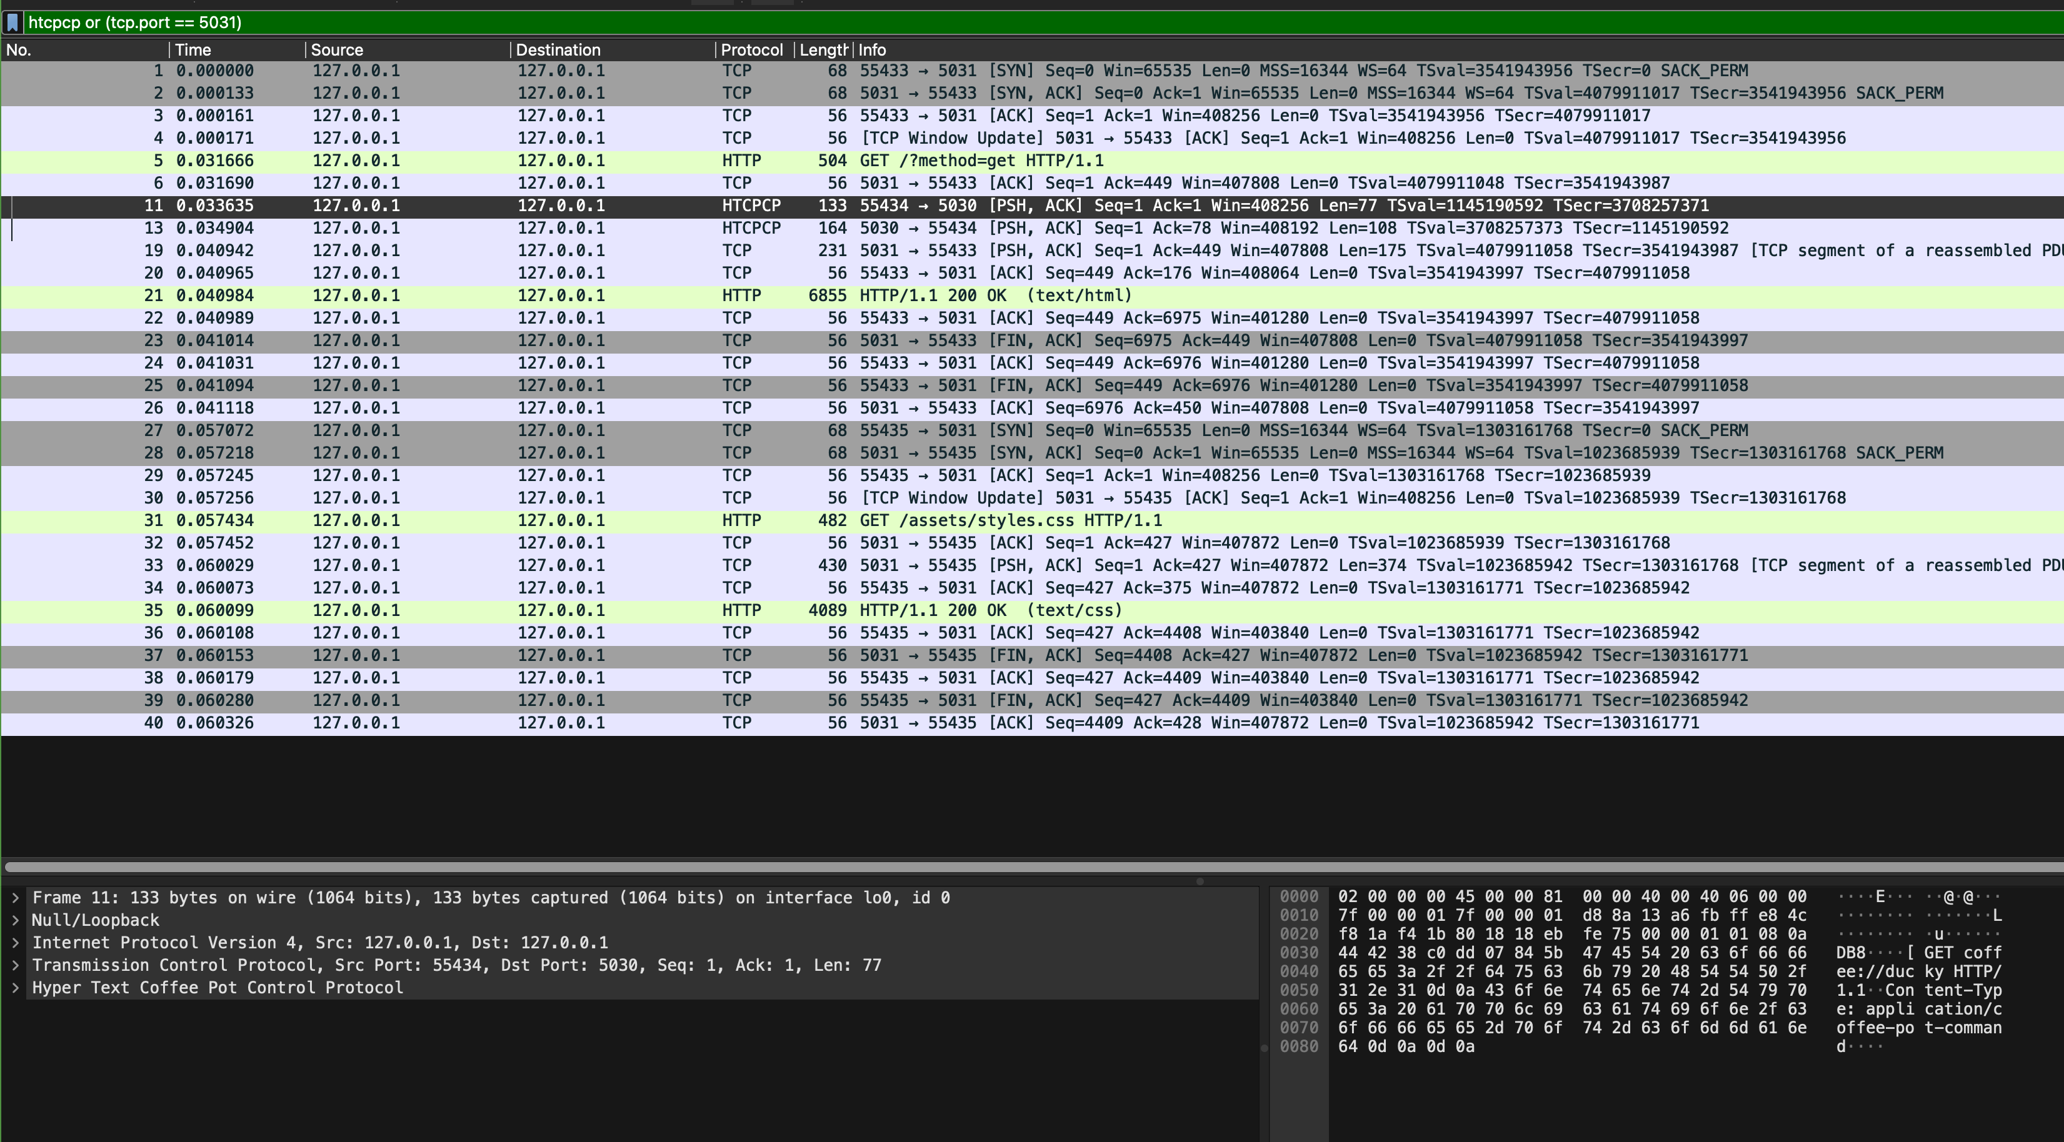Sort packets by Time column header
Viewport: 2064px width, 1142px height.
click(233, 49)
